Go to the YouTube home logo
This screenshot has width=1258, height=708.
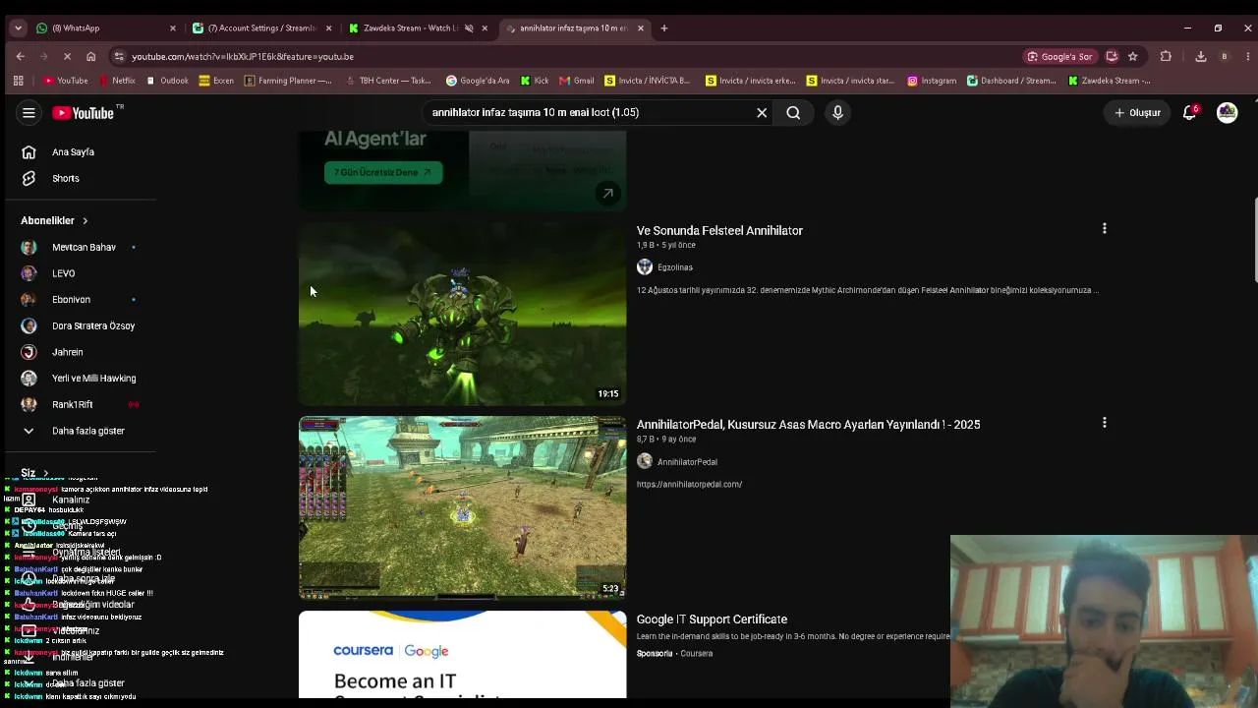point(84,113)
